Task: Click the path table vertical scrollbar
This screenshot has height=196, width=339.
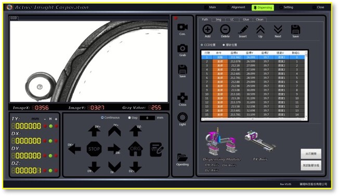Action: [x=306, y=84]
